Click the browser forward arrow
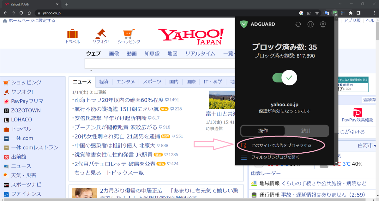This screenshot has width=379, height=201. [x=13, y=13]
